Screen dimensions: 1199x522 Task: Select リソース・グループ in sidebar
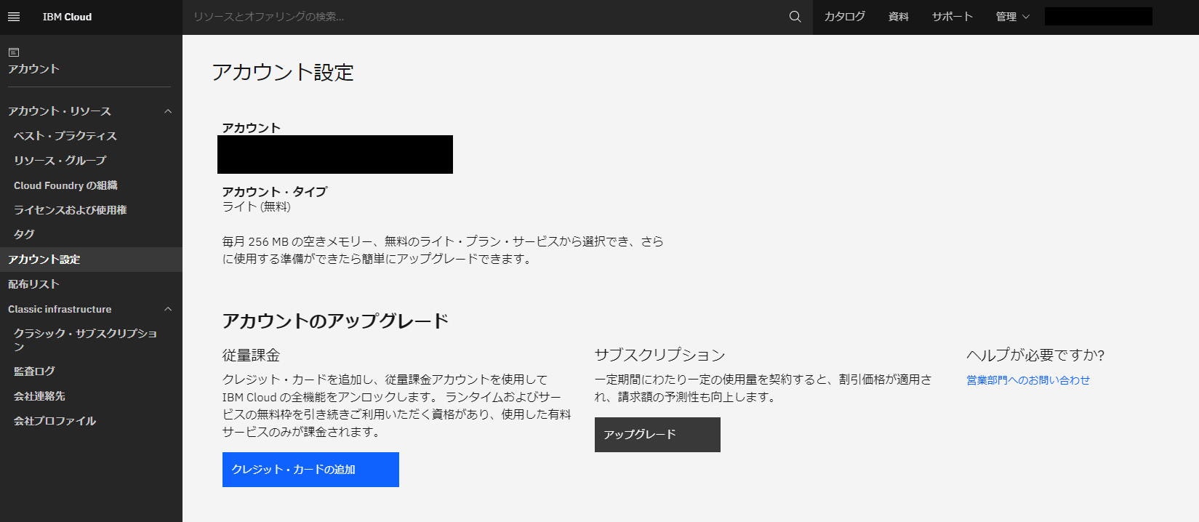(x=60, y=161)
